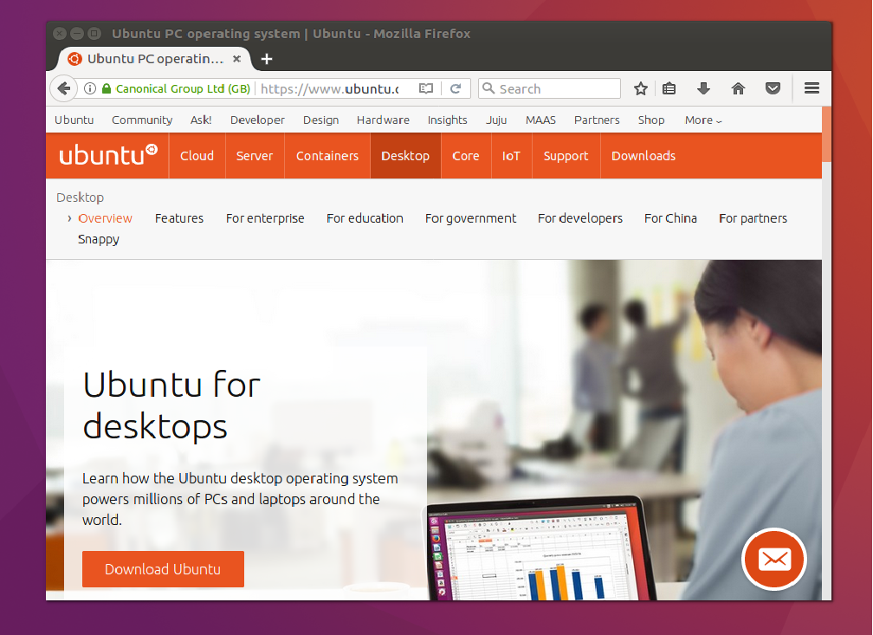Select the Ubuntu PC operating system tab
The image size is (873, 635).
[154, 59]
